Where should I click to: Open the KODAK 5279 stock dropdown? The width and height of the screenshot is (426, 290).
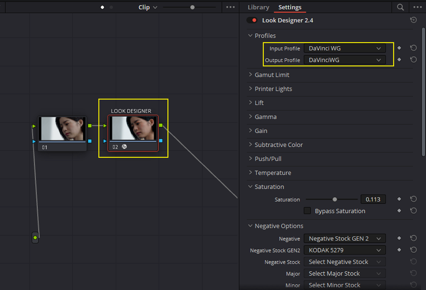pyautogui.click(x=344, y=250)
